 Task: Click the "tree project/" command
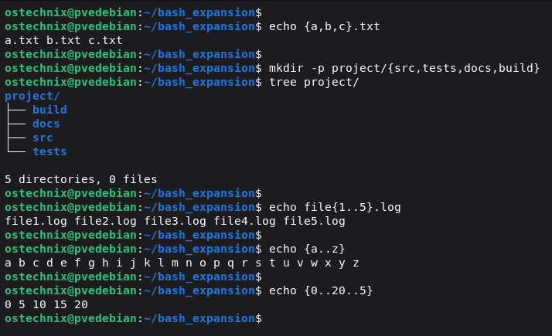coord(313,82)
